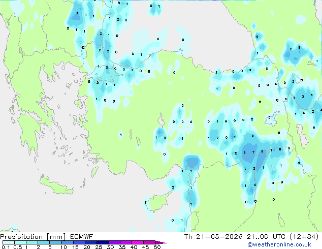The height and width of the screenshot is (249, 322).
Task: Choose the bright magenta 40–45 mm swatch
Action: pyautogui.click(x=138, y=242)
